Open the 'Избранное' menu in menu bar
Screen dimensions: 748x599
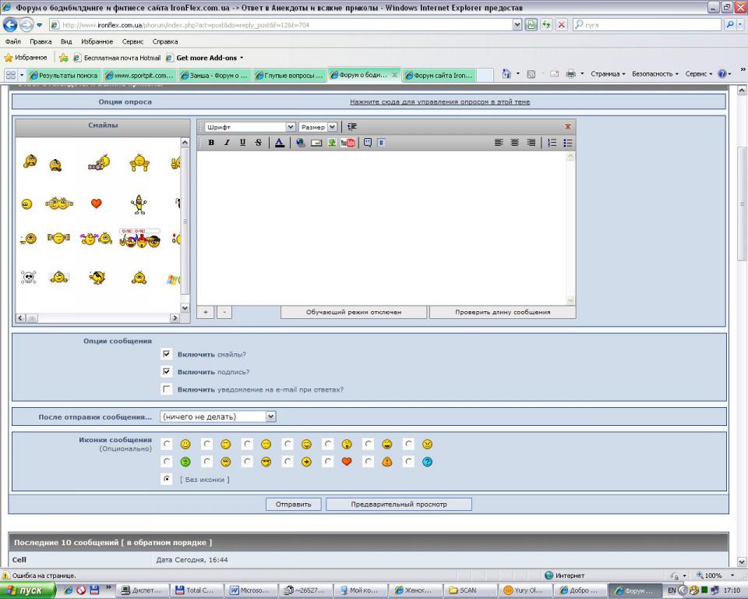[97, 41]
